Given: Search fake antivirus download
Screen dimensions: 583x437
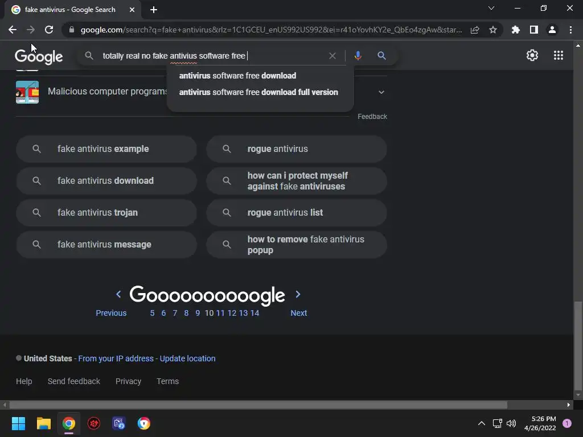Looking at the screenshot, I should coord(106,181).
